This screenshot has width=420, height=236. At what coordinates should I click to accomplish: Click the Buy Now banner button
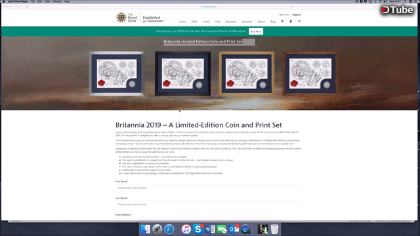[x=256, y=31]
